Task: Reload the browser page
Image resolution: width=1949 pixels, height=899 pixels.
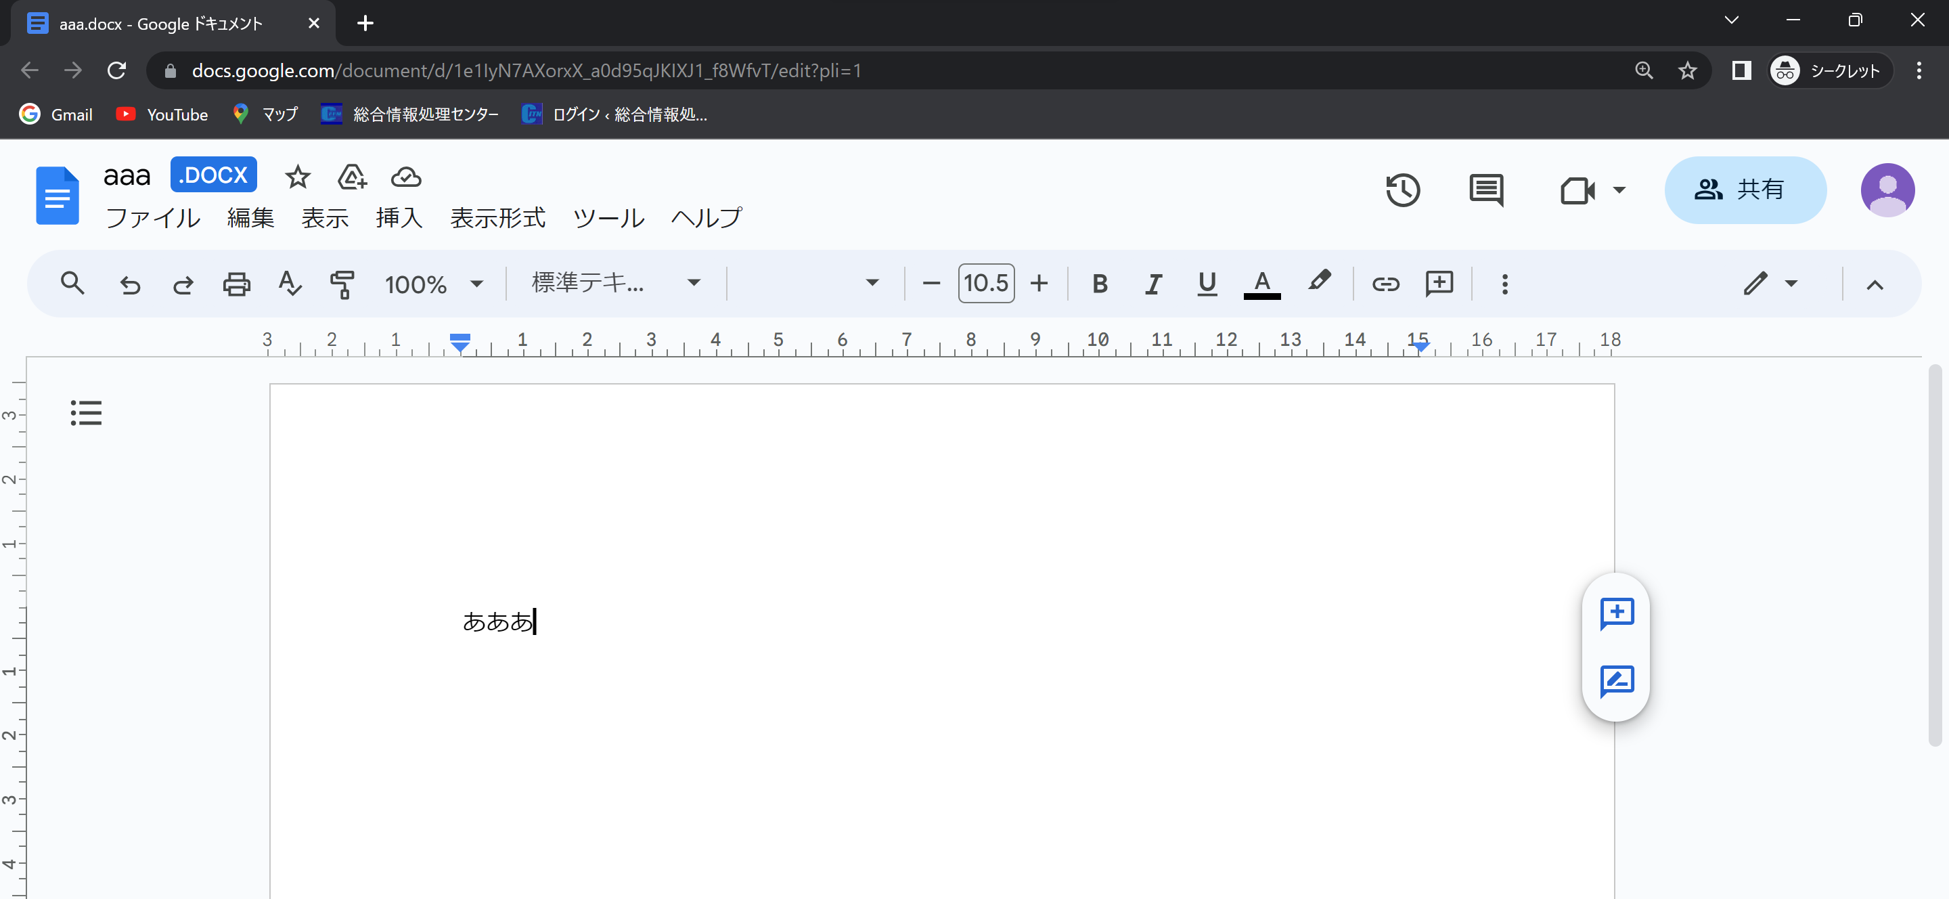Action: [x=116, y=70]
